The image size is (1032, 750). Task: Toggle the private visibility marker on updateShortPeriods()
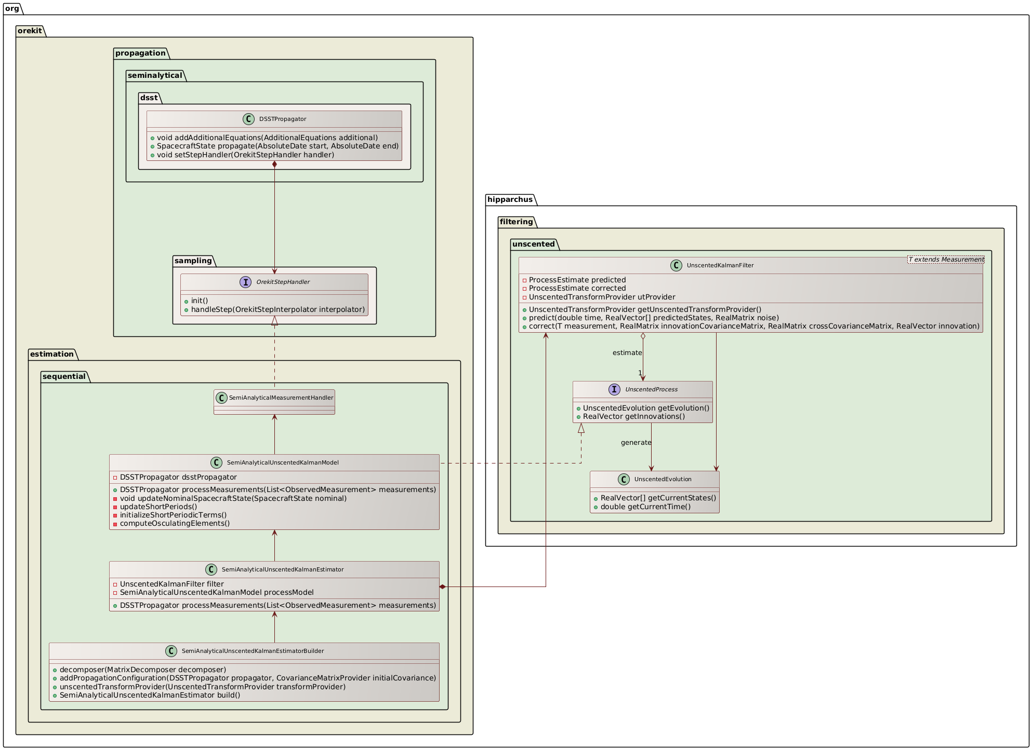click(115, 506)
